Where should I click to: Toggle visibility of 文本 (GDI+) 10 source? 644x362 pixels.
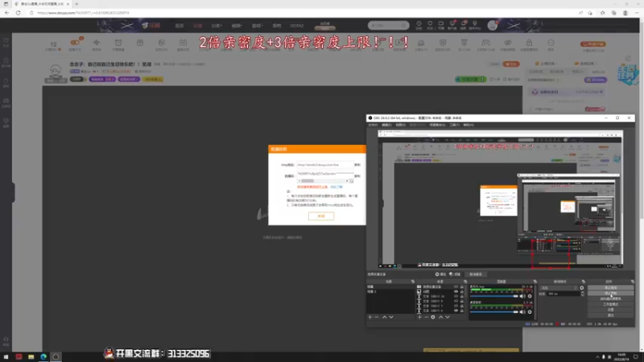pyautogui.click(x=456, y=296)
